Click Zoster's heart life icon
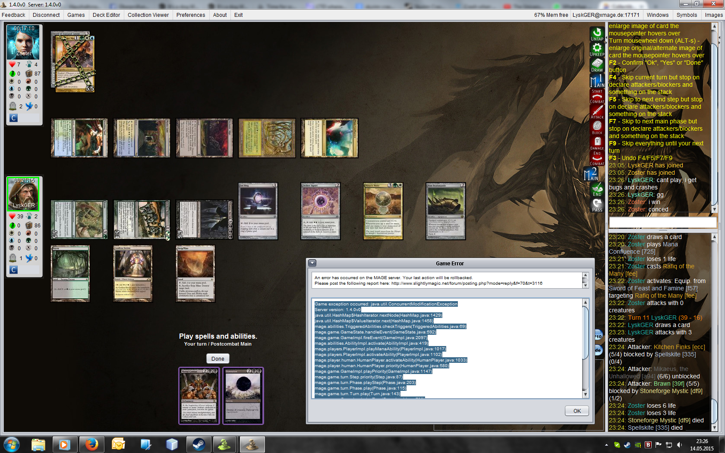Screen dimensions: 725x453 tap(12, 64)
